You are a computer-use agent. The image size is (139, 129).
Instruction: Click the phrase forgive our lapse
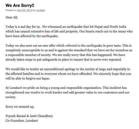tap(38, 78)
